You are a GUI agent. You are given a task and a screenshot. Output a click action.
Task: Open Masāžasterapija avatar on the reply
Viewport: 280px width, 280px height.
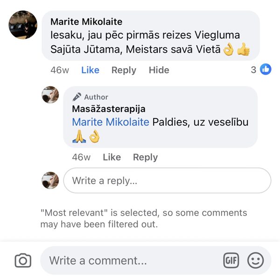tap(50, 95)
